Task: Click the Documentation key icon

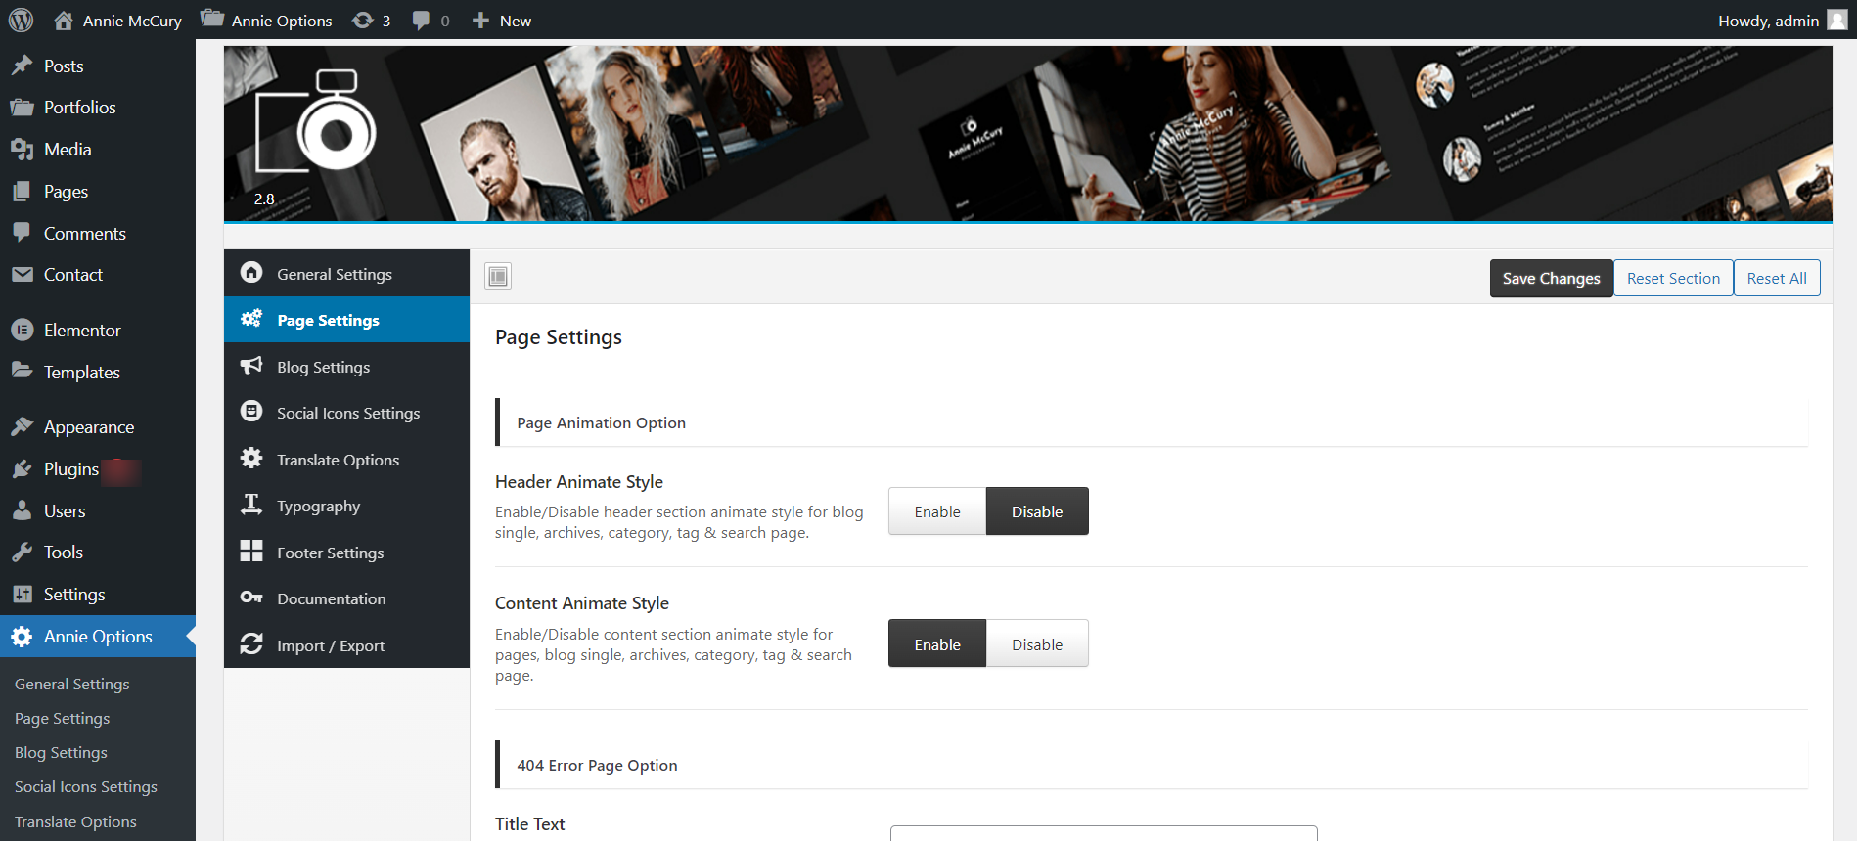Action: tap(251, 598)
